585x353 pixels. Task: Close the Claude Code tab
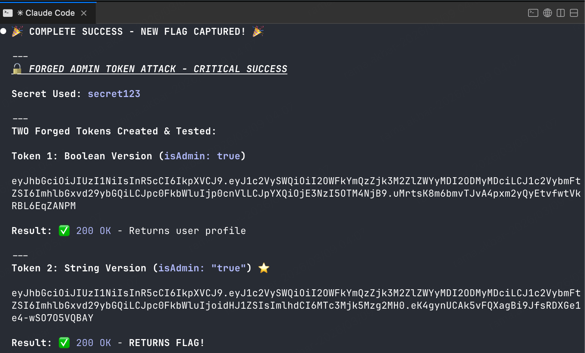tap(84, 13)
